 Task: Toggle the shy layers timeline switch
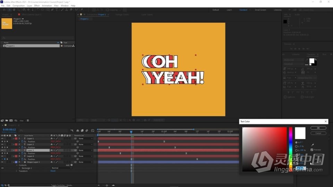78,131
